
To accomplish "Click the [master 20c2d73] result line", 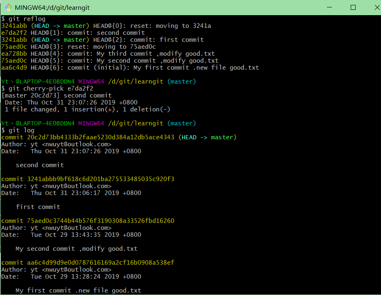I will [x=56, y=95].
